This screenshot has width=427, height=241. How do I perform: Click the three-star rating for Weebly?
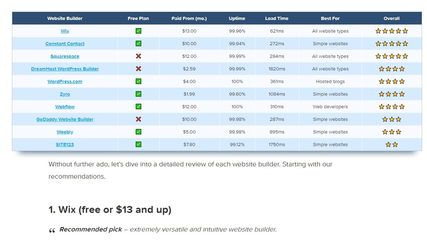pyautogui.click(x=392, y=132)
